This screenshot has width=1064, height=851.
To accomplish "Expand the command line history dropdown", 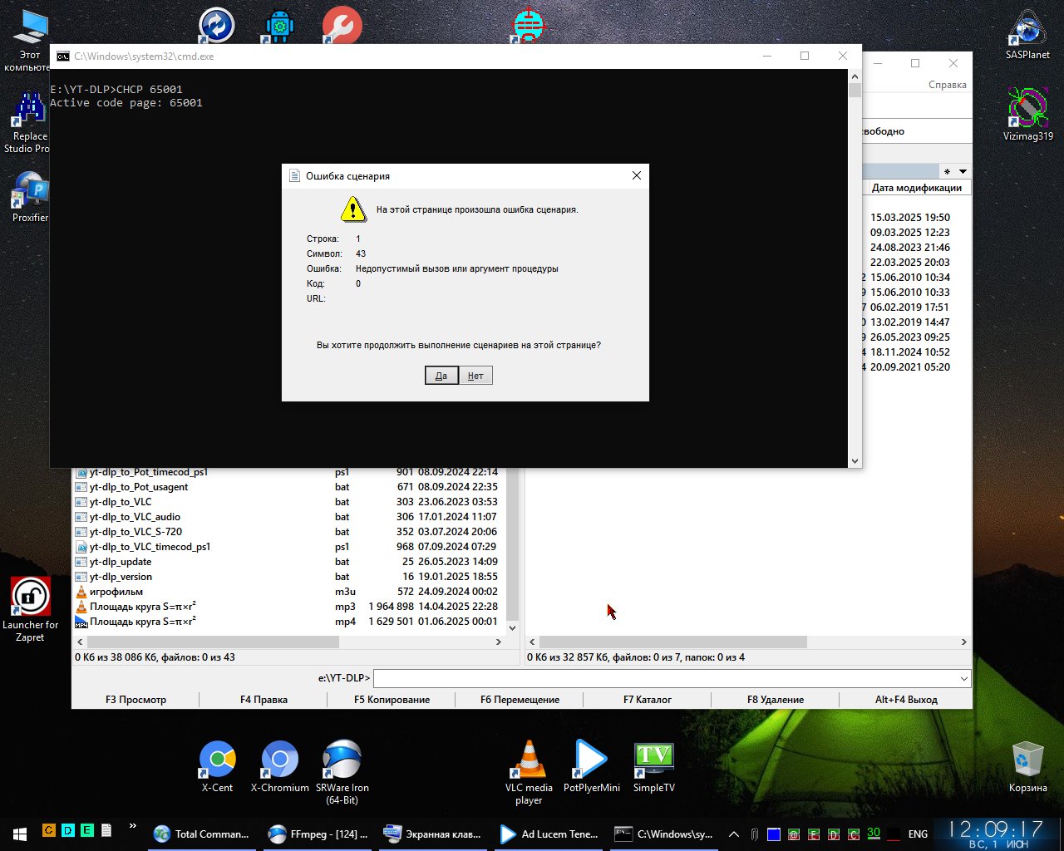I will click(x=964, y=679).
